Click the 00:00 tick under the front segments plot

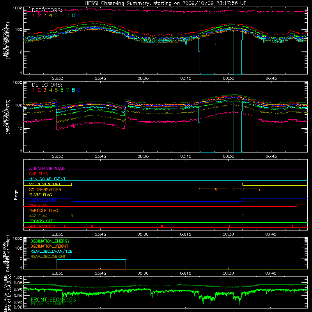click(x=143, y=78)
